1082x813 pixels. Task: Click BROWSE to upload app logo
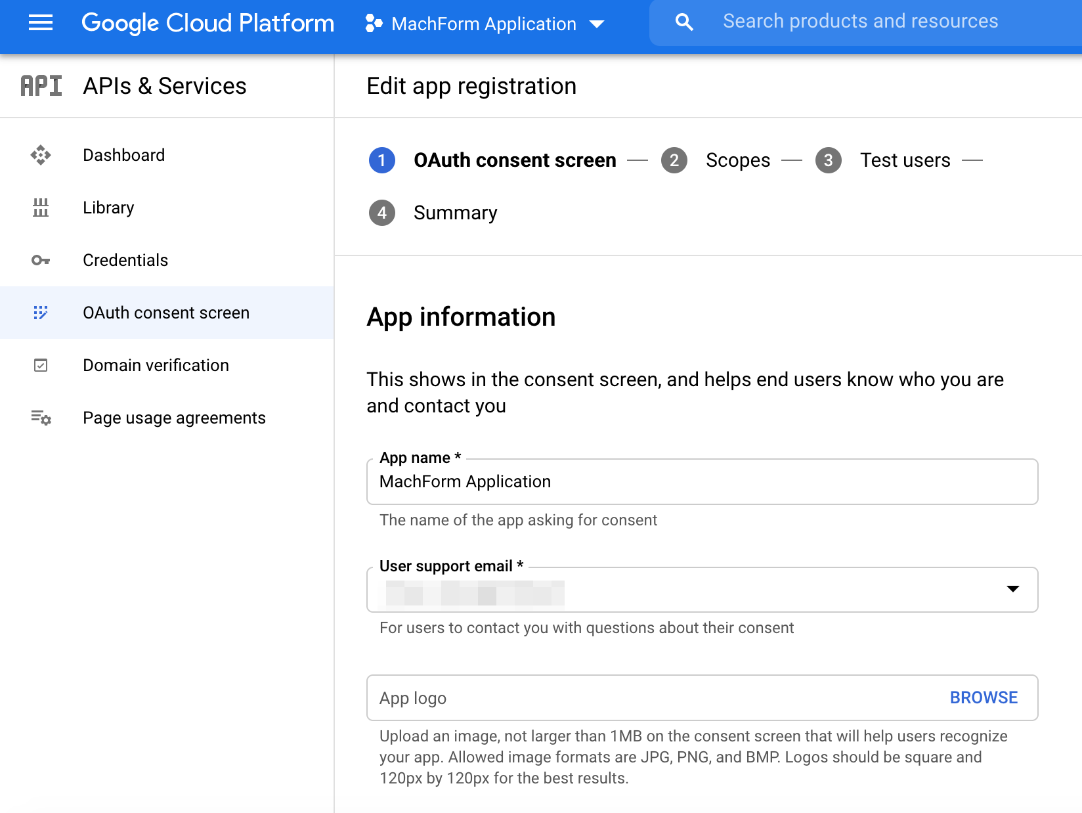pos(984,697)
